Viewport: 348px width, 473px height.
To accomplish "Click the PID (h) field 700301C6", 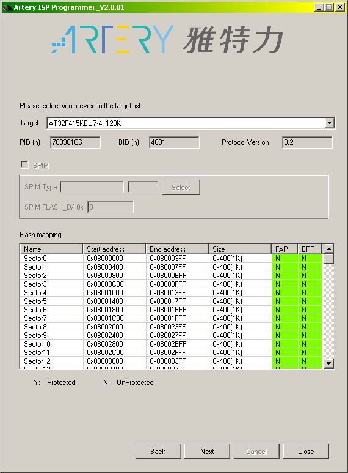I will (75, 142).
